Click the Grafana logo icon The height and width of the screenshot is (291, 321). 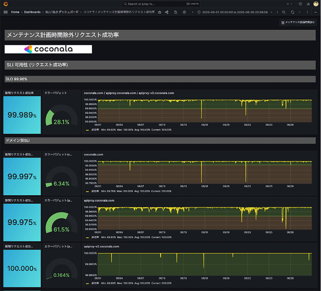point(5,4)
